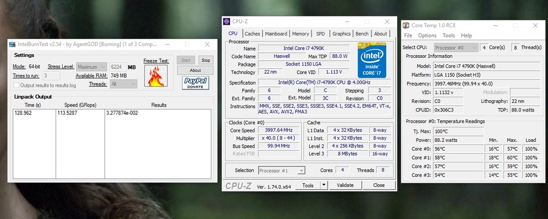Click the 113.5287 speed value
The image size is (548, 219).
pyautogui.click(x=66, y=113)
